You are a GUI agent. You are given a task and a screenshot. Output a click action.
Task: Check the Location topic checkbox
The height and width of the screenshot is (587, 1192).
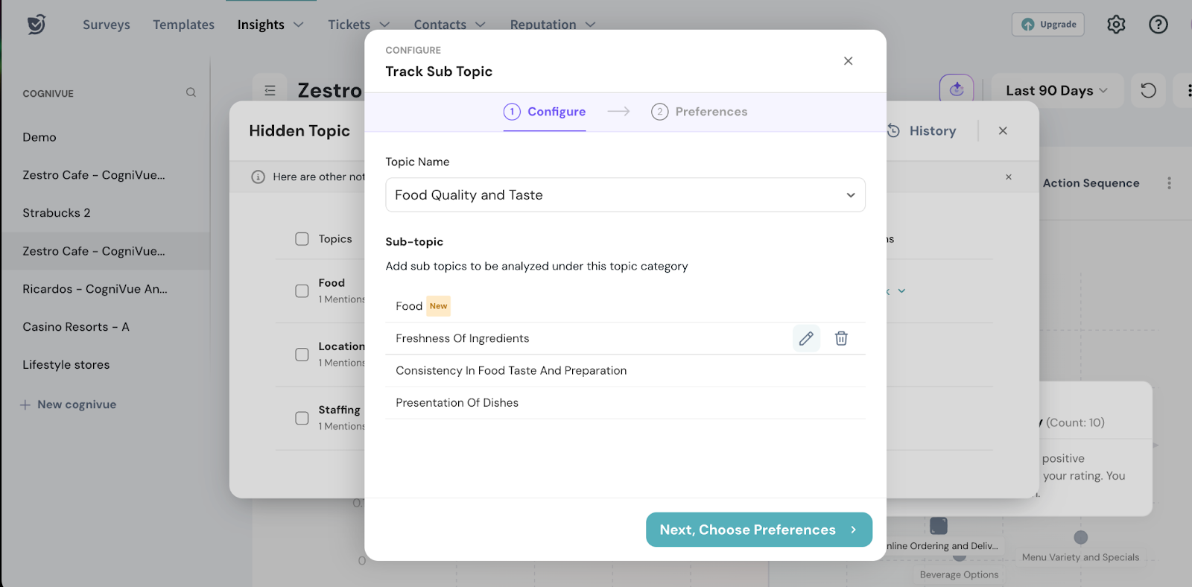[302, 355]
